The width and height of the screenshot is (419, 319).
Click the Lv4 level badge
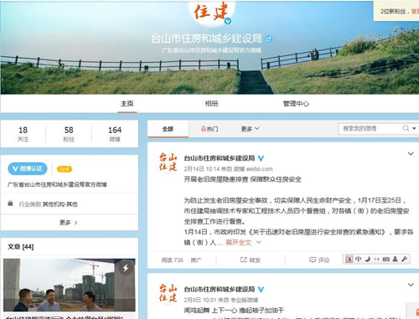click(65, 169)
